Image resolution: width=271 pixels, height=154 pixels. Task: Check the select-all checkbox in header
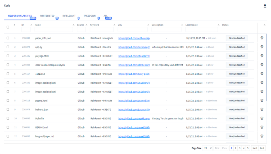[x=8, y=27]
